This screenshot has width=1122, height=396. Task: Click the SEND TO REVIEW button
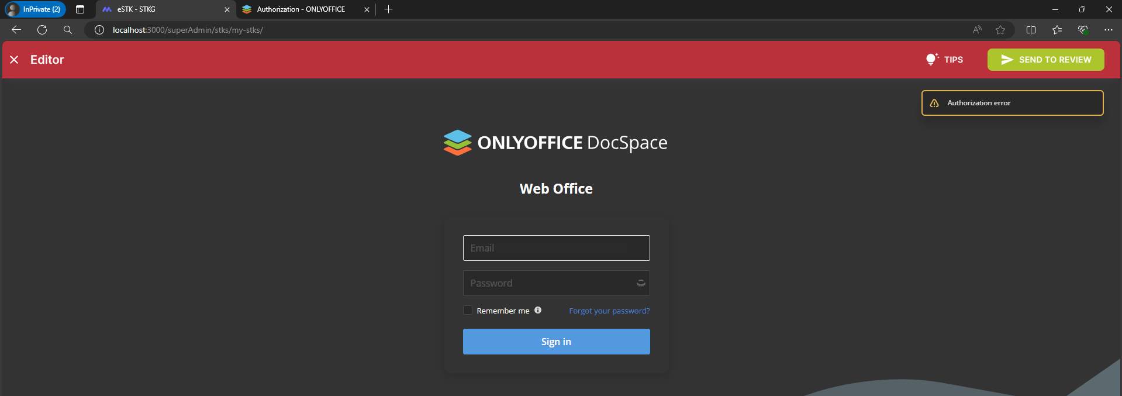1045,60
